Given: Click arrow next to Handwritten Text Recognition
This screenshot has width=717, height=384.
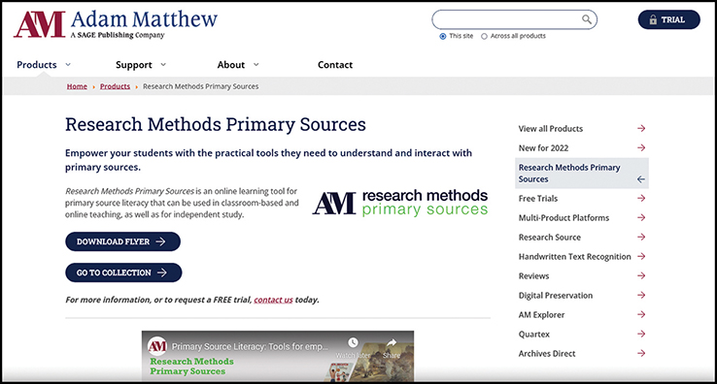Looking at the screenshot, I should click(641, 257).
